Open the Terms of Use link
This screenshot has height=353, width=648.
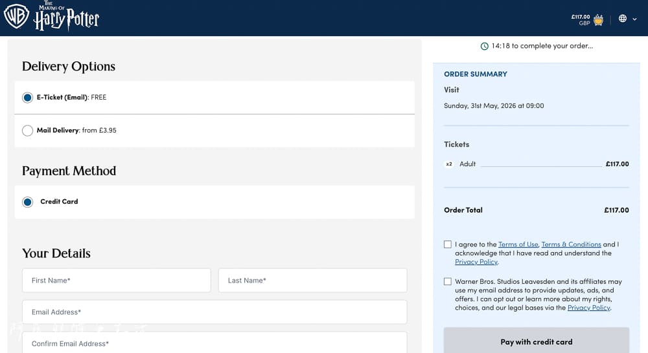pyautogui.click(x=518, y=244)
